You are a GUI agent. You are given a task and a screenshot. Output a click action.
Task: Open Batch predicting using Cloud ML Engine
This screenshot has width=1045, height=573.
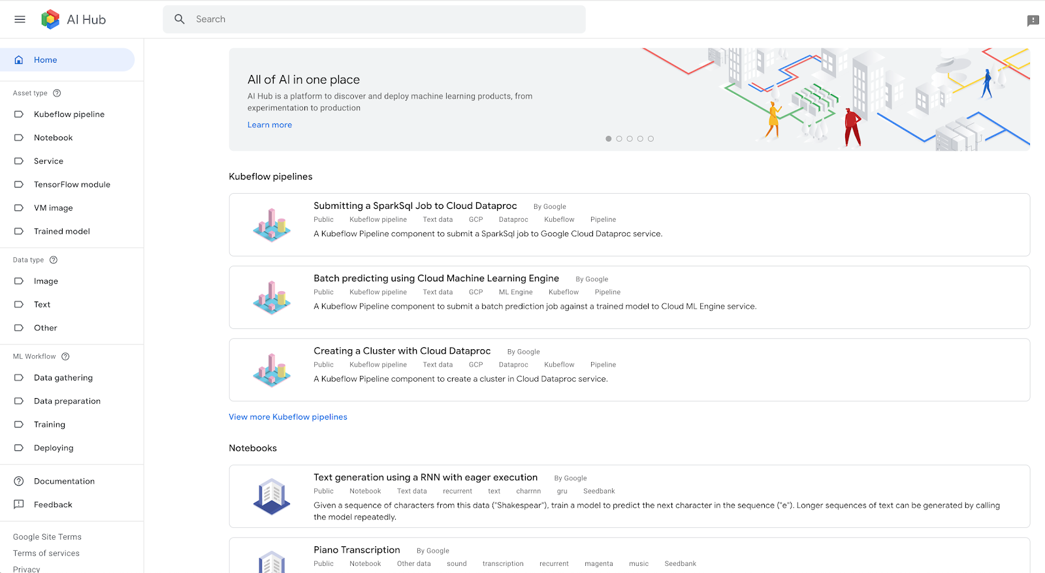[x=436, y=278]
